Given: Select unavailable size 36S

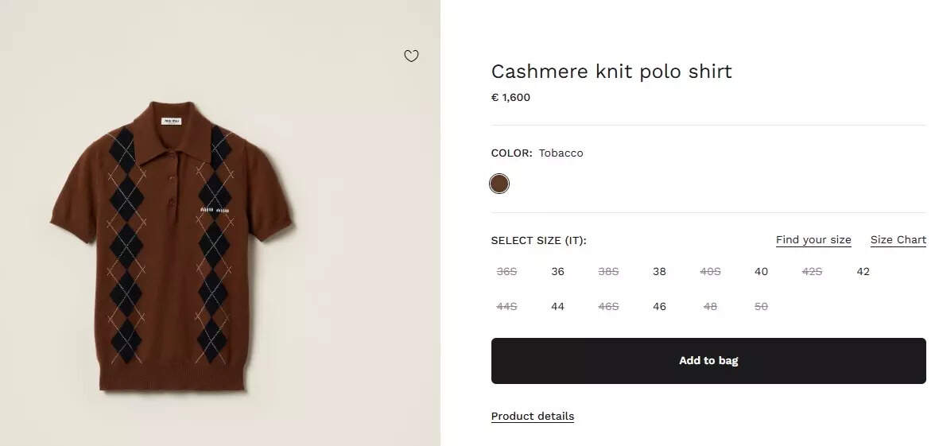Looking at the screenshot, I should [506, 272].
